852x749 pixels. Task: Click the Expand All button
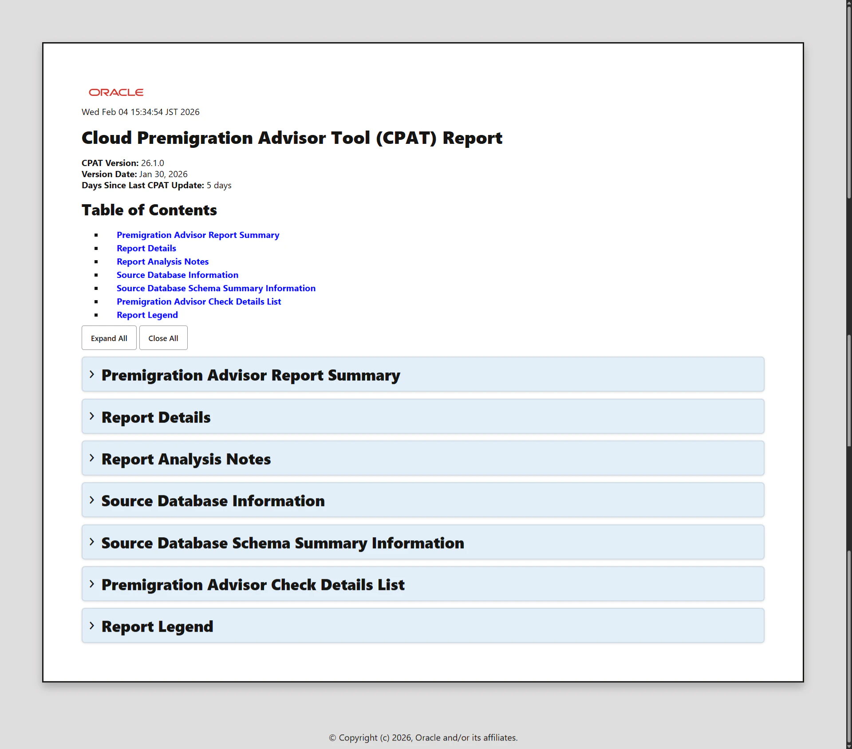coord(109,338)
